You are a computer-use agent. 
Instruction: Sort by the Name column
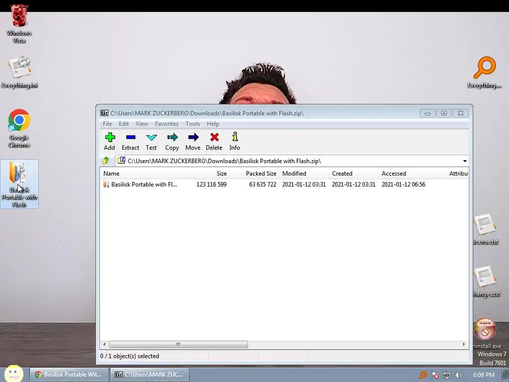point(140,174)
